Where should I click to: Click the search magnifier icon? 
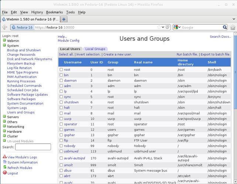(225, 27)
